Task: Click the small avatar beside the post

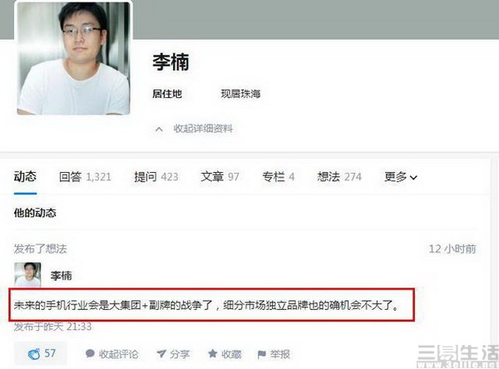Action: tap(27, 274)
